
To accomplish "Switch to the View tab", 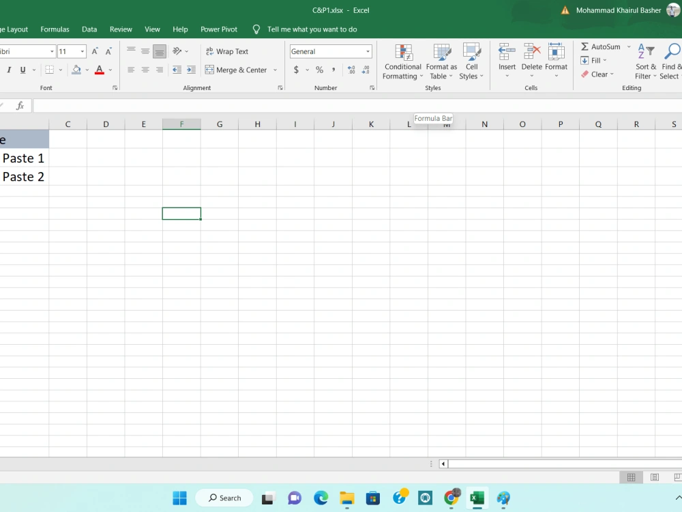I will click(152, 29).
